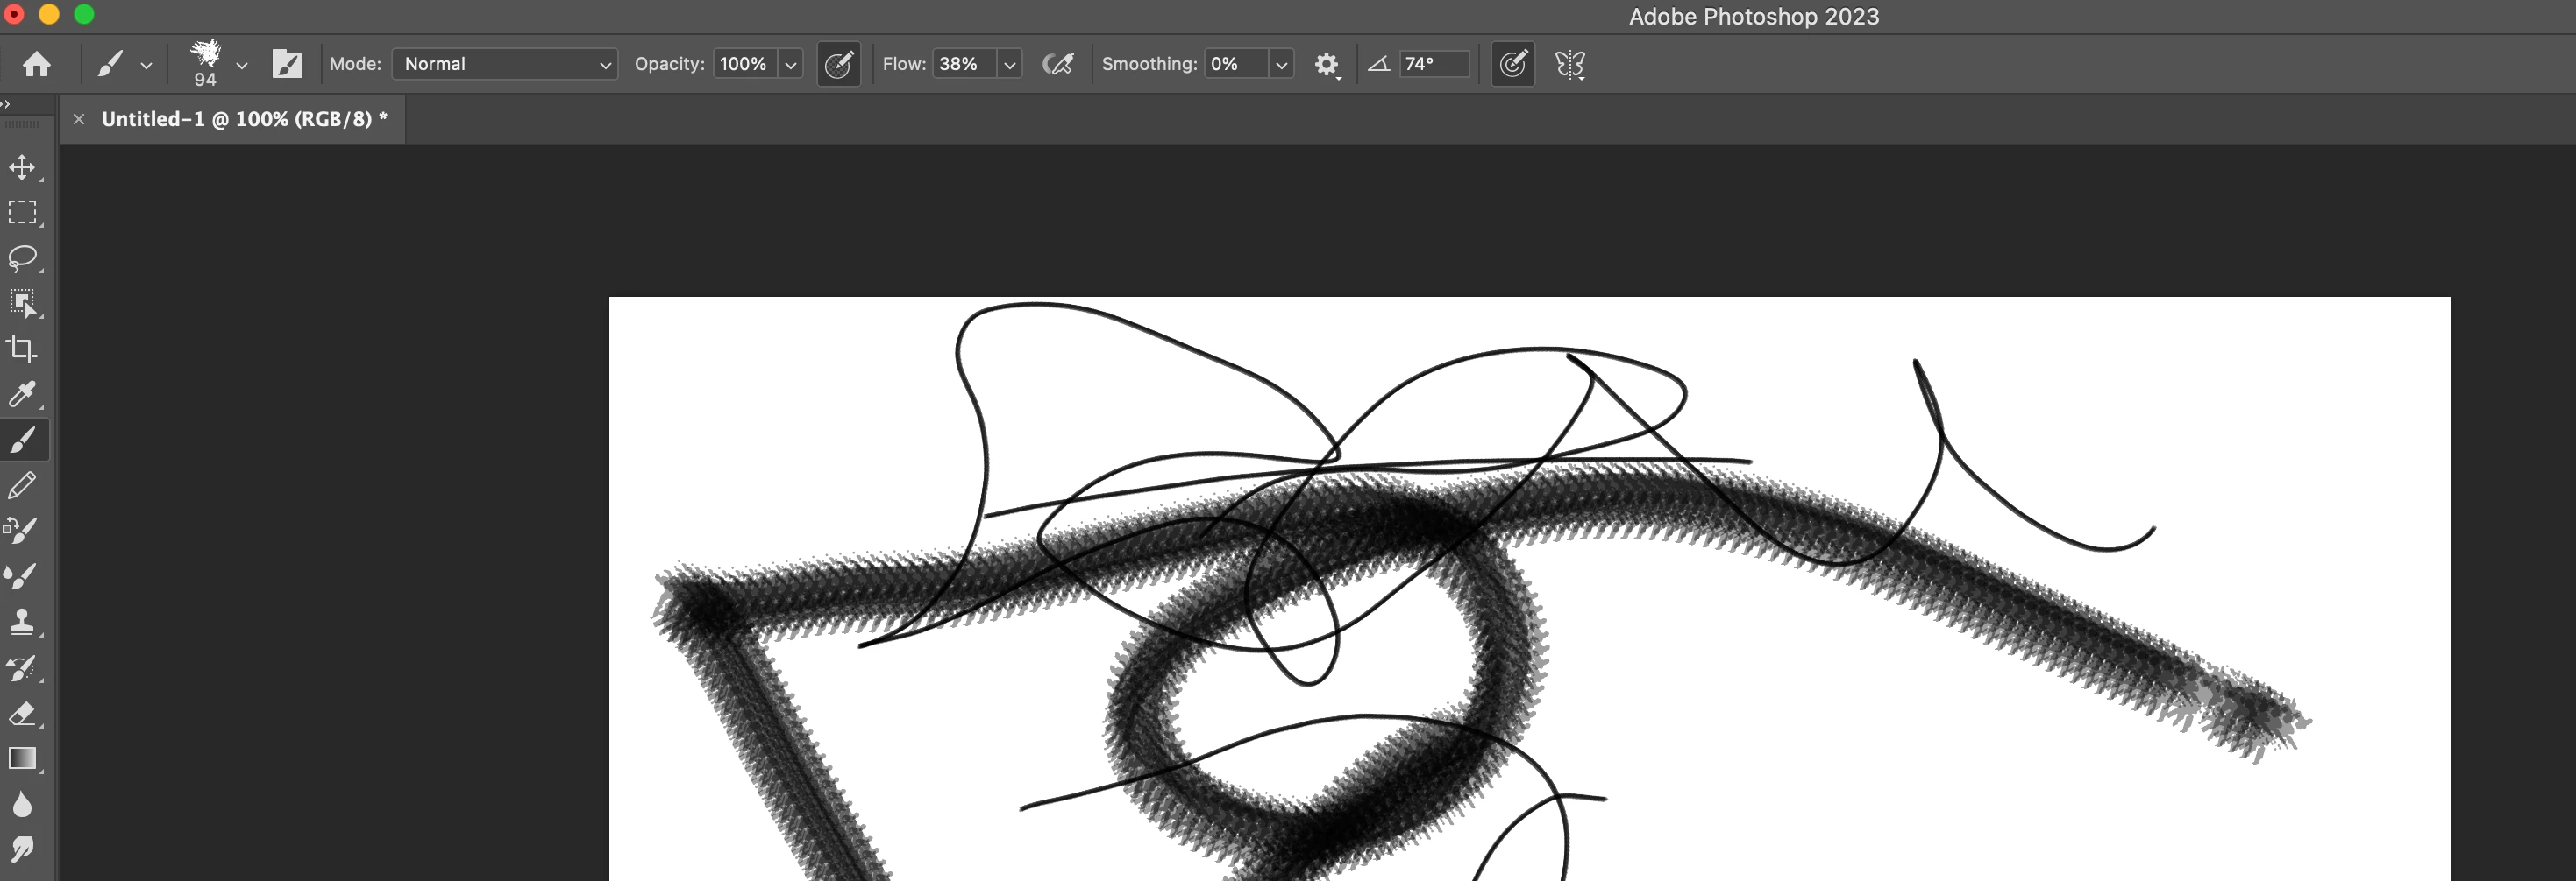Click the Flow value field 38%
Viewport: 2576px width, 881px height.
(x=963, y=64)
